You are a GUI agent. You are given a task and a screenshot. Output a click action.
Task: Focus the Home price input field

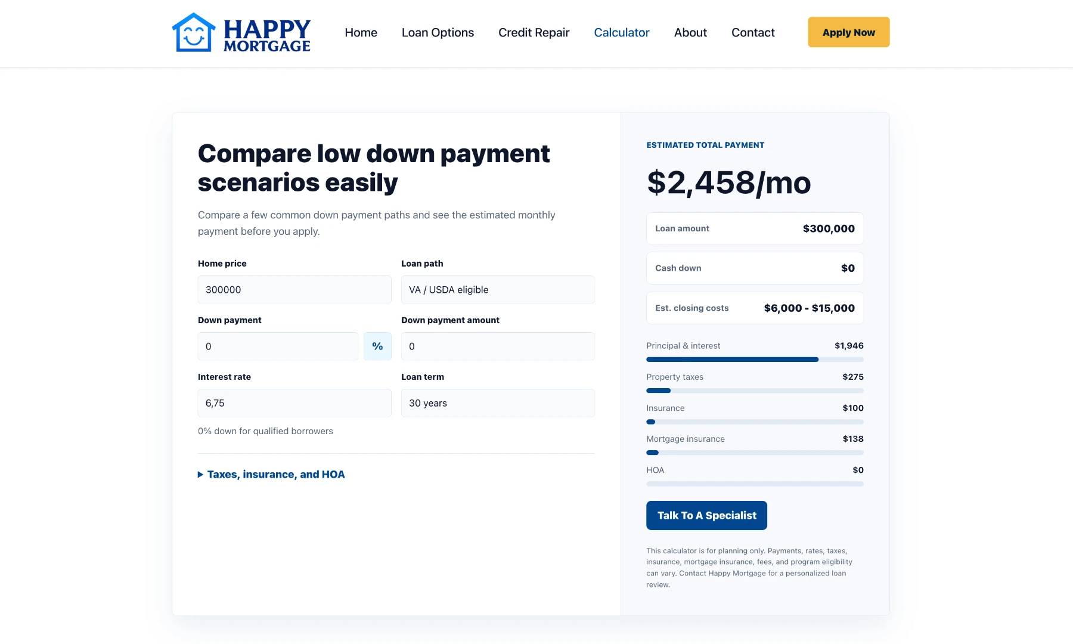(x=294, y=290)
